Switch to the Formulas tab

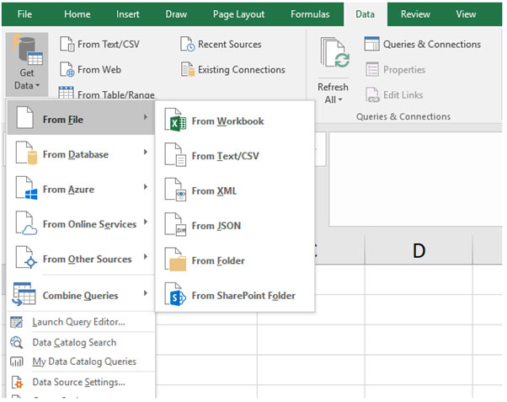pos(310,14)
